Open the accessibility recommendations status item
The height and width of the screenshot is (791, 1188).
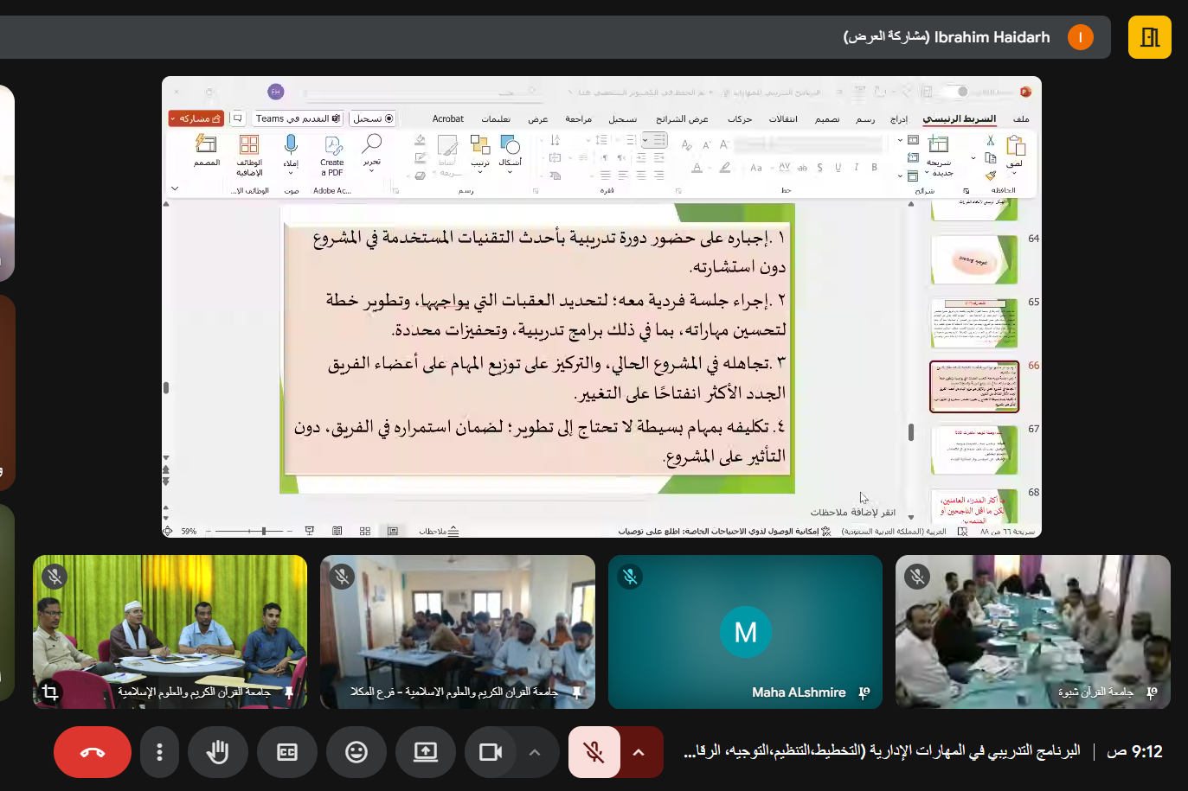click(x=724, y=531)
